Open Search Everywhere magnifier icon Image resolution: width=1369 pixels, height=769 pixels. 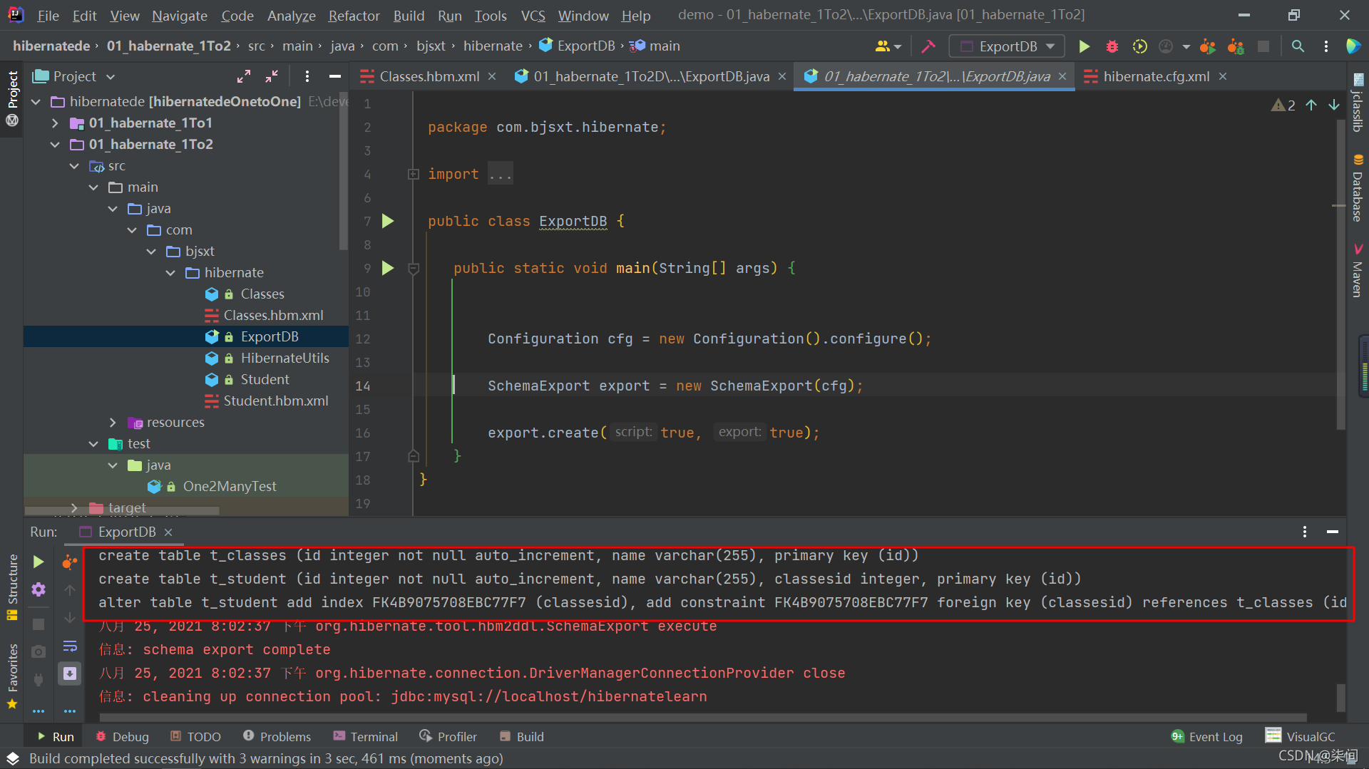pos(1298,46)
